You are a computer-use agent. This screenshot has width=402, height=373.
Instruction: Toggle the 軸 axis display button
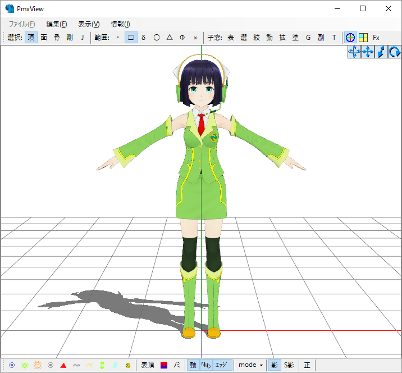[x=193, y=365]
